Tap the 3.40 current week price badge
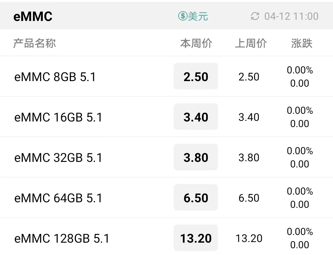Image resolution: width=333 pixels, height=255 pixels. tap(196, 117)
